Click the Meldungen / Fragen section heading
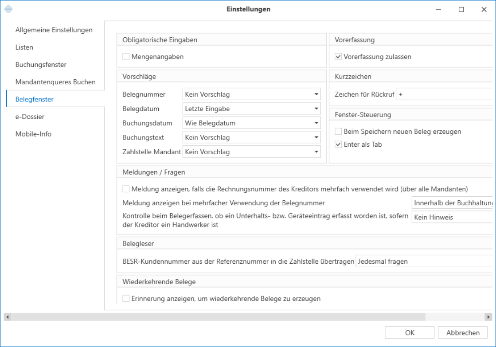The width and height of the screenshot is (496, 347). [154, 172]
